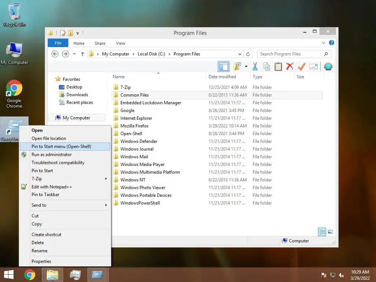The height and width of the screenshot is (282, 376).
Task: Open Explorer Help question mark
Action: click(x=332, y=43)
